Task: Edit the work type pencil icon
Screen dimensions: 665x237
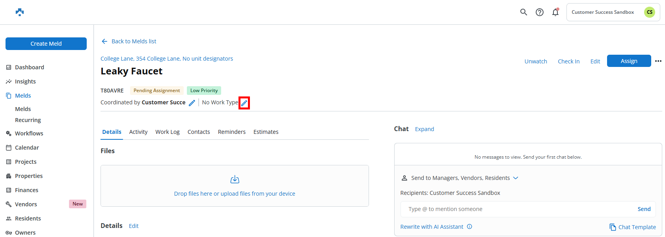Action: coord(244,103)
